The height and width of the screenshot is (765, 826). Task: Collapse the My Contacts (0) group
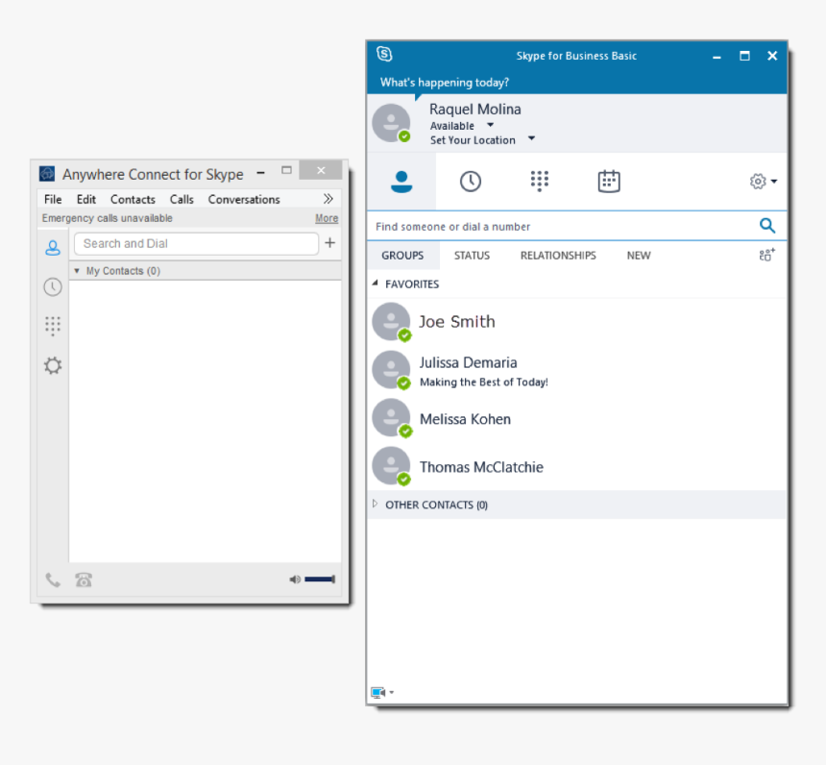pos(77,270)
